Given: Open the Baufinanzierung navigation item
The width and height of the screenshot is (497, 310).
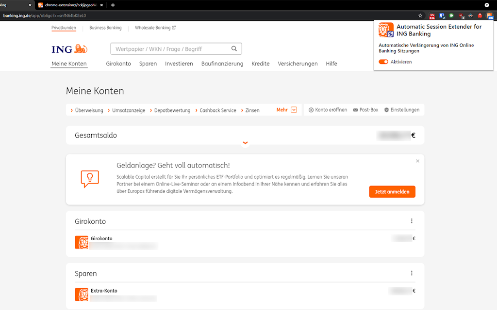Looking at the screenshot, I should click(x=222, y=63).
